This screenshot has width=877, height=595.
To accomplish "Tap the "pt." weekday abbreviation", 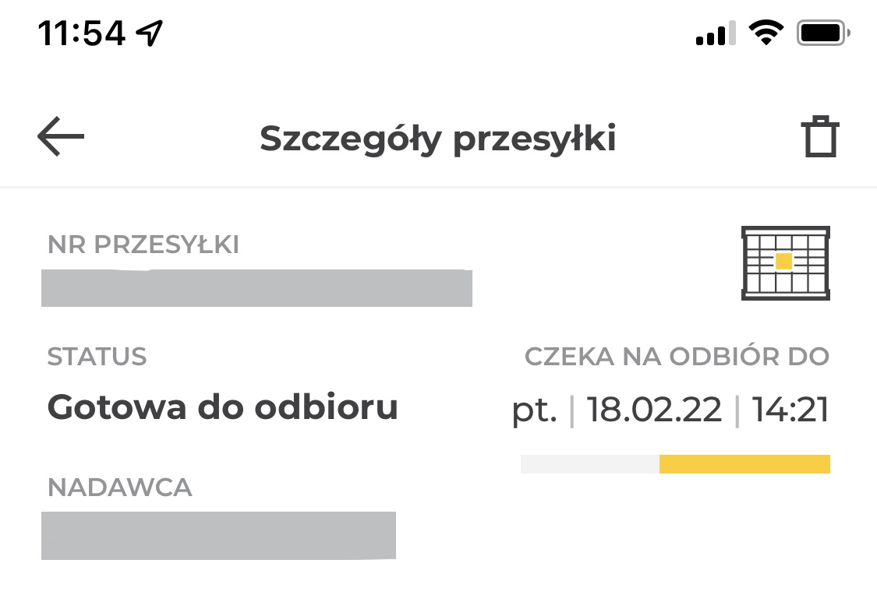I will point(535,411).
